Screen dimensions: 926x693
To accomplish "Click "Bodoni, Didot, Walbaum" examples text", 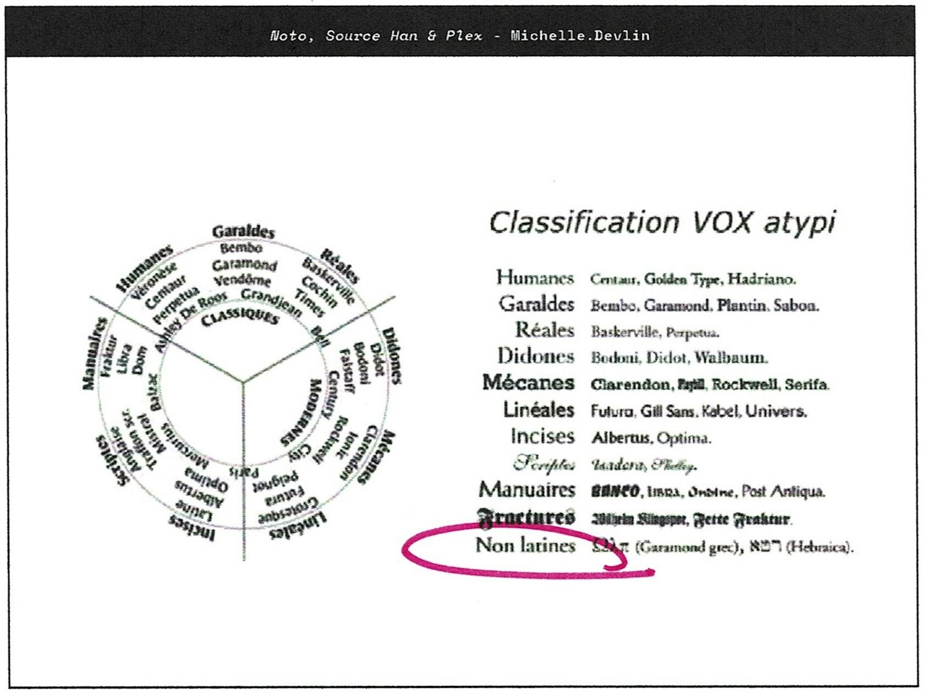I will click(x=679, y=358).
